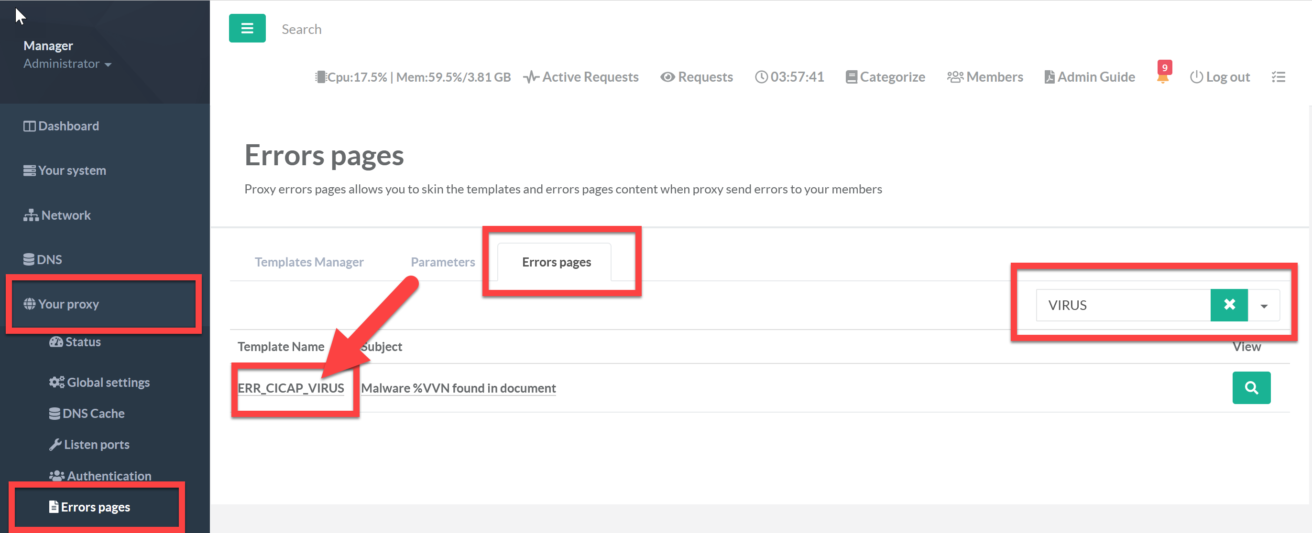Click the Log out button
Screen dimensions: 1312x533
click(1220, 77)
